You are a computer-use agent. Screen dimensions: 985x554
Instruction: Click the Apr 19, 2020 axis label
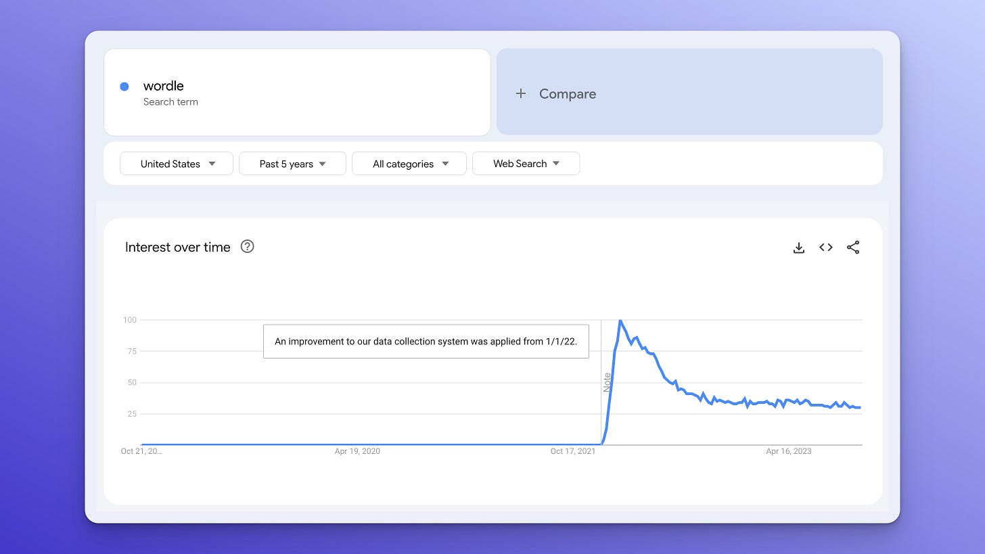357,451
